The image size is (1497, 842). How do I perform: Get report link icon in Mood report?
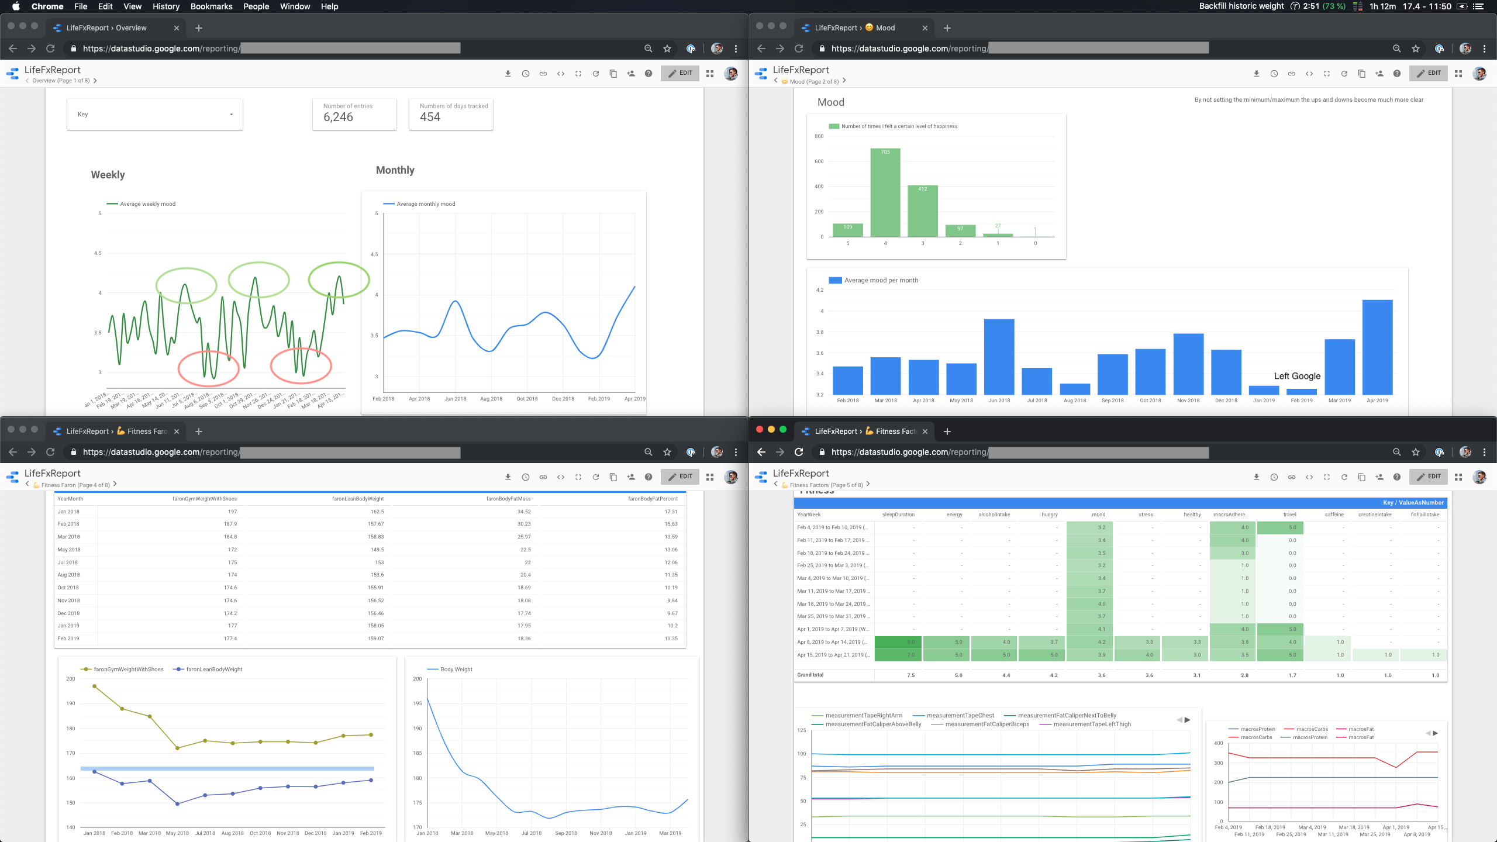pyautogui.click(x=1291, y=74)
